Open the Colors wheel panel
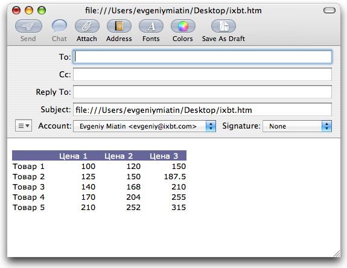The height and width of the screenshot is (268, 347). point(183,26)
